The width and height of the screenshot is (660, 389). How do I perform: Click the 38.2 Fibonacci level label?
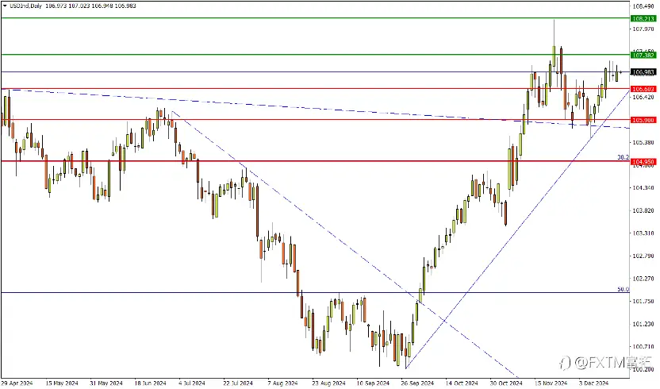click(623, 157)
